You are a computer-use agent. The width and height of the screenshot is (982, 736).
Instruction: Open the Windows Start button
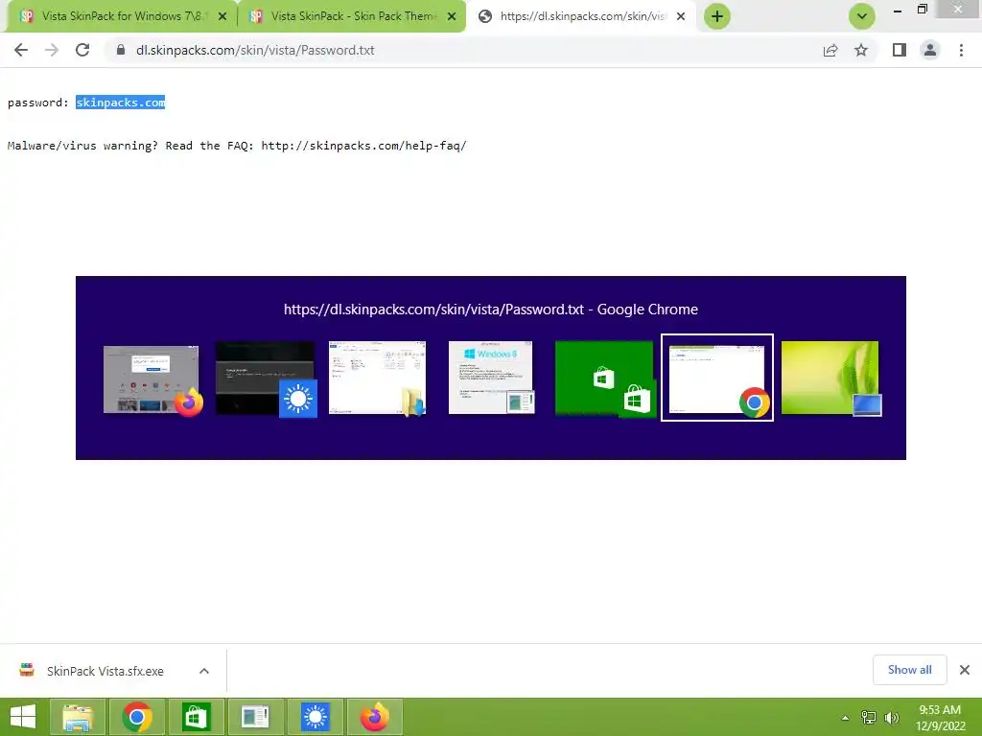pyautogui.click(x=23, y=717)
